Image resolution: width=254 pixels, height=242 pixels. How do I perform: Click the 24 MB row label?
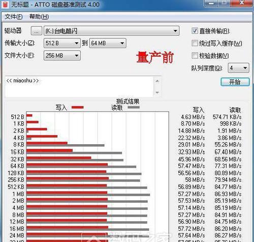pos(17,235)
